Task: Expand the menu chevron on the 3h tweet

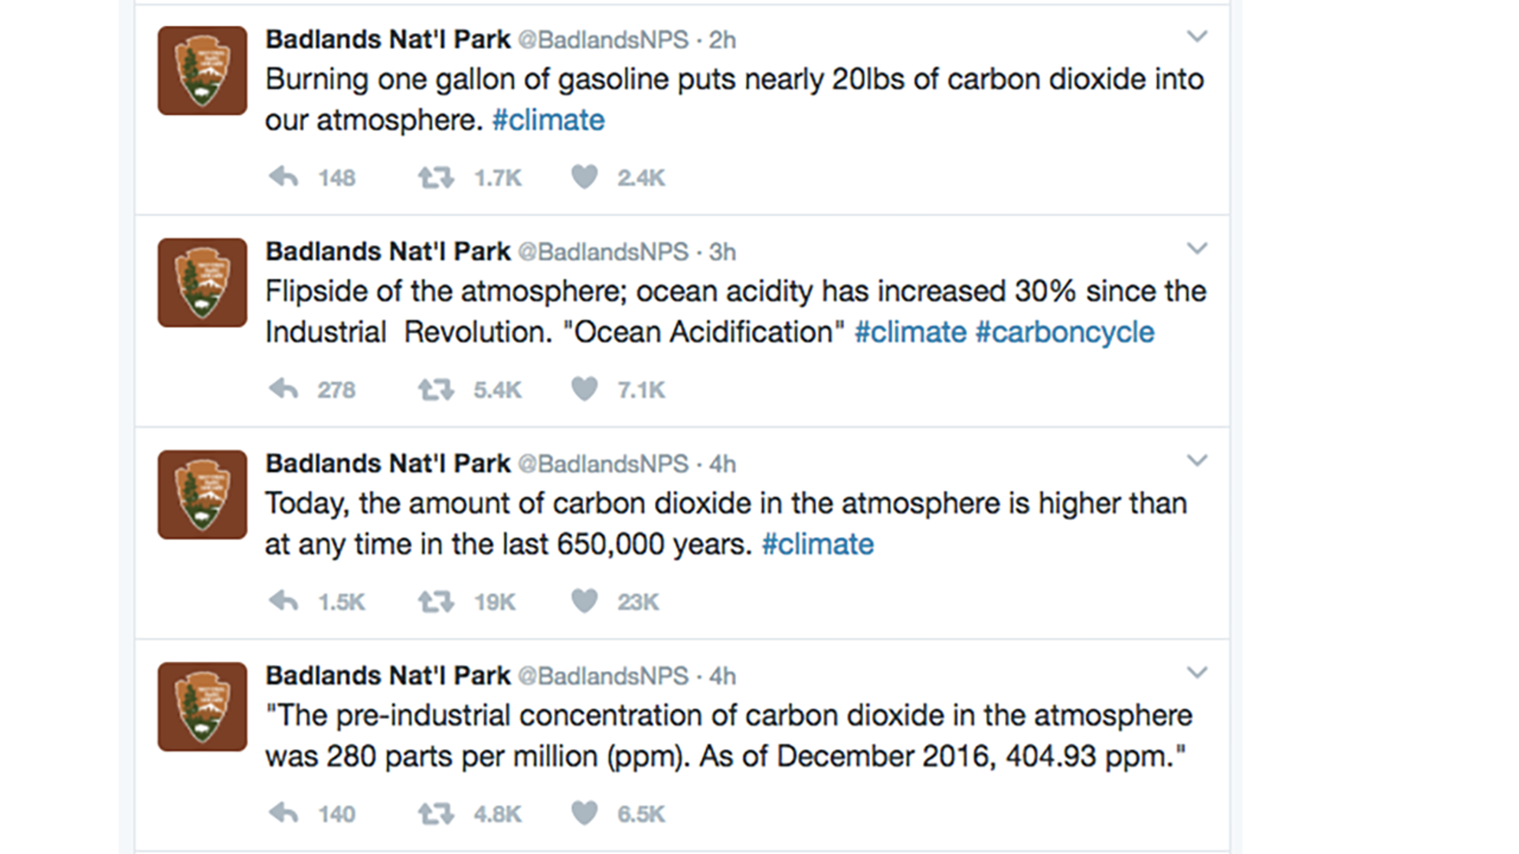Action: click(x=1197, y=249)
